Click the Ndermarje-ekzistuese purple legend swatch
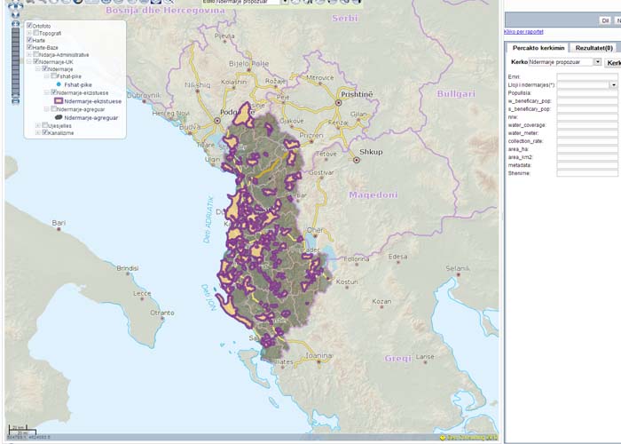621x444 pixels. coord(59,100)
